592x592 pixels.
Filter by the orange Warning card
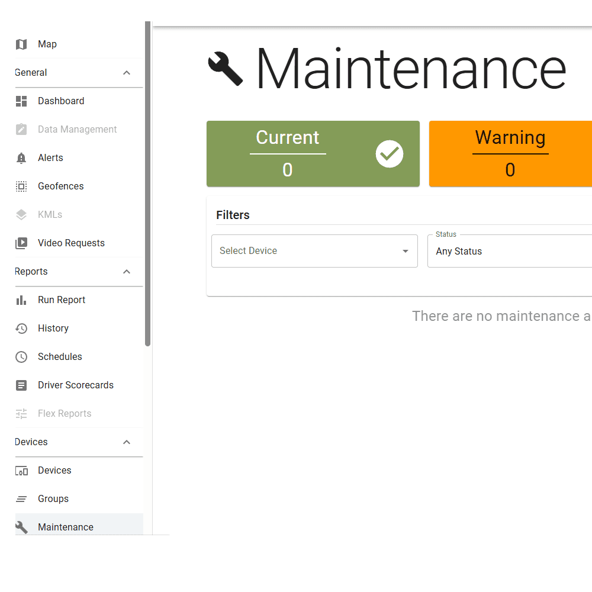[510, 154]
